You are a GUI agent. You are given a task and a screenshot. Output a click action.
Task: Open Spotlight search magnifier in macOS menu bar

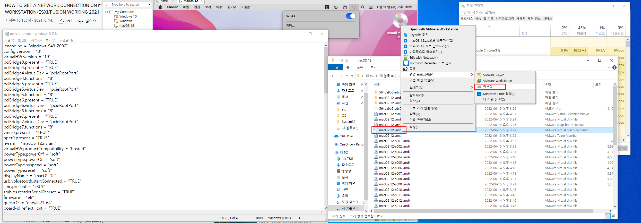tap(363, 7)
